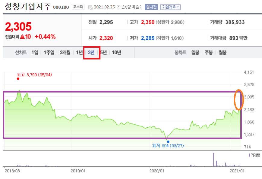Select the 3개월 line chart period
This screenshot has height=179, width=262.
(65, 53)
